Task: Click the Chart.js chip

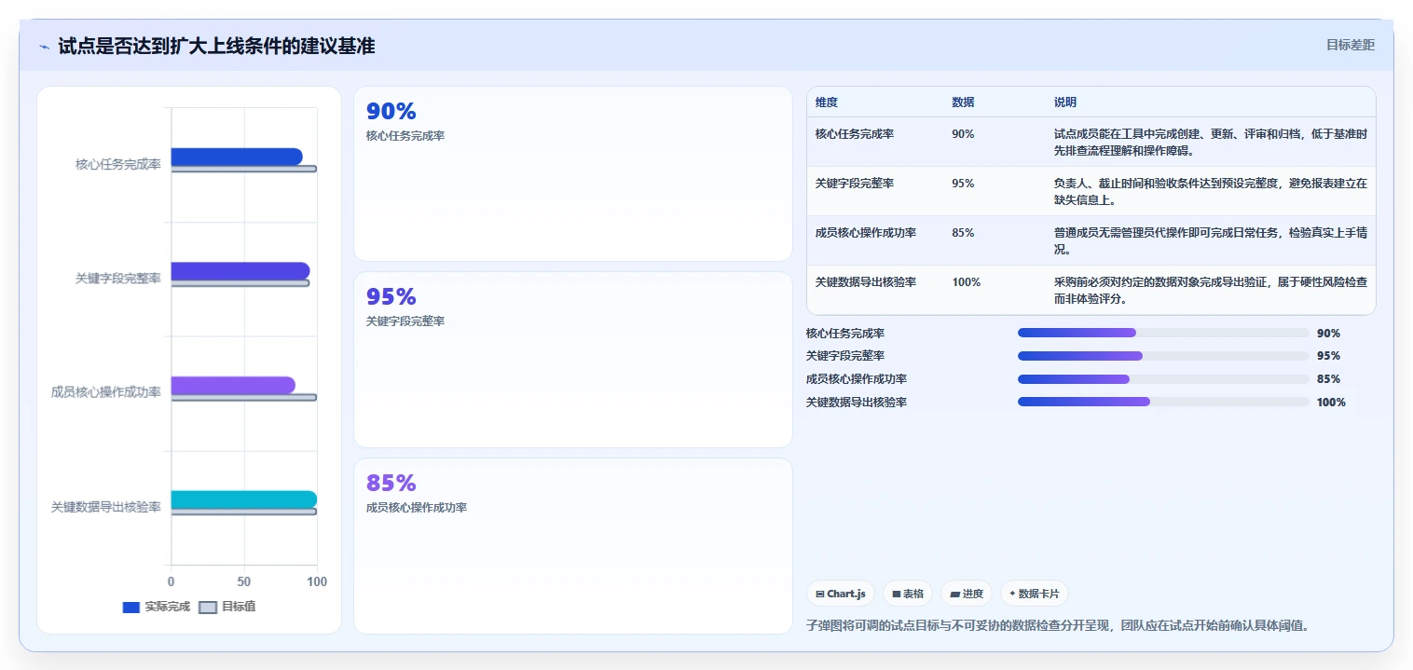Action: 841,594
